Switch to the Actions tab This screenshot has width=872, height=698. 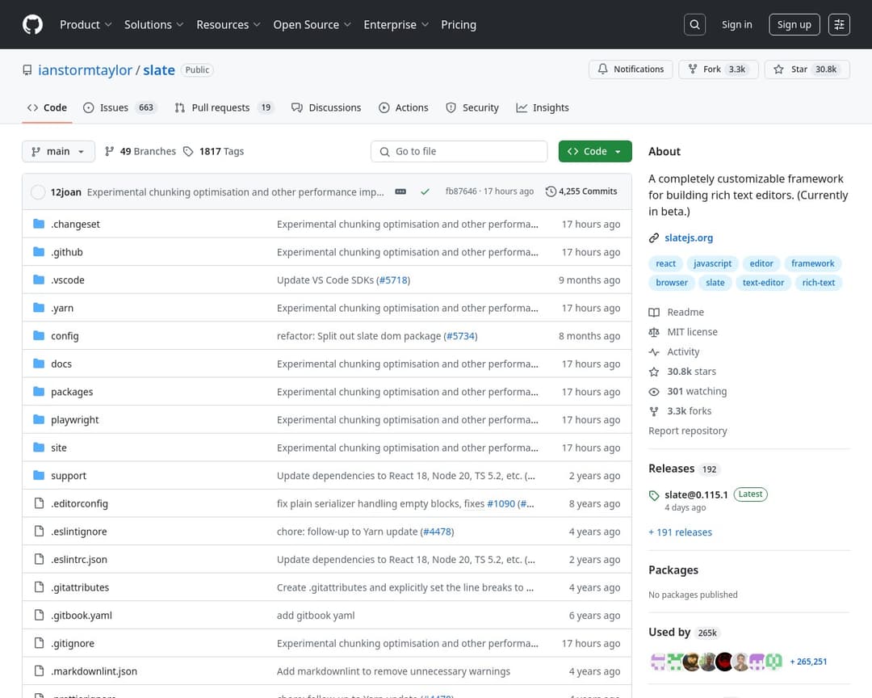(x=404, y=107)
